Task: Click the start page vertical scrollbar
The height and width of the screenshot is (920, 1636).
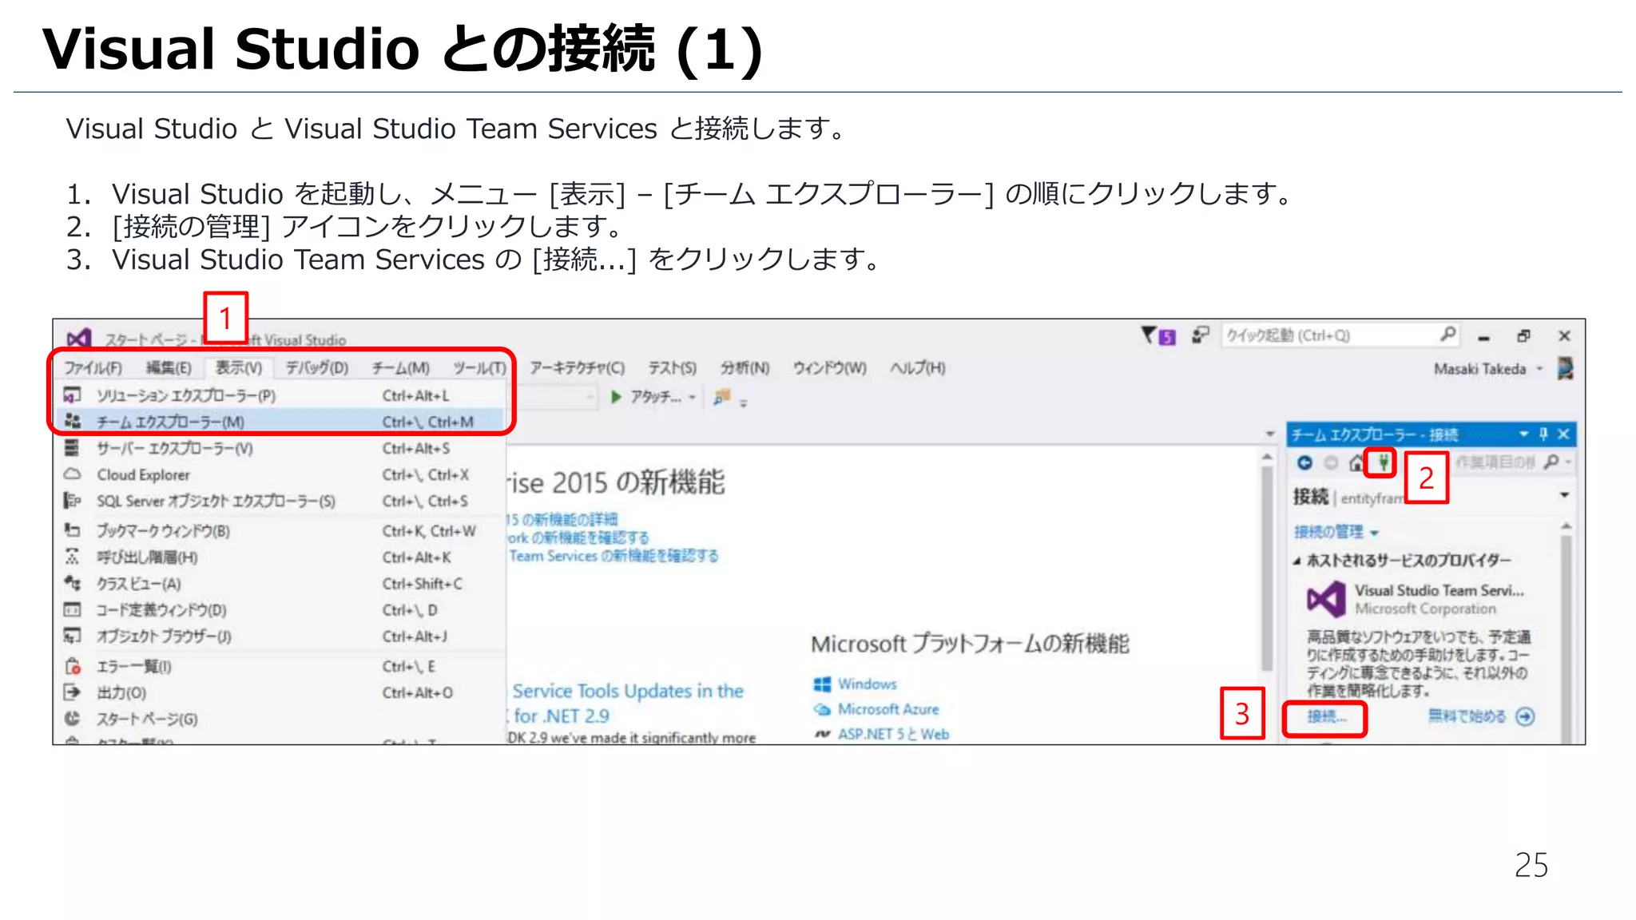Action: (1267, 569)
